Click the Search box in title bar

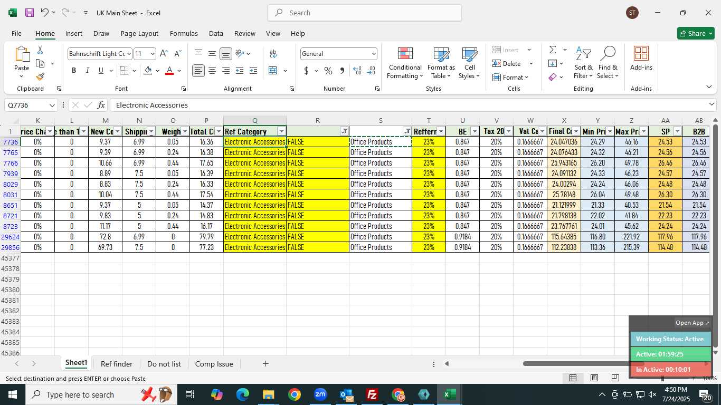pyautogui.click(x=365, y=13)
